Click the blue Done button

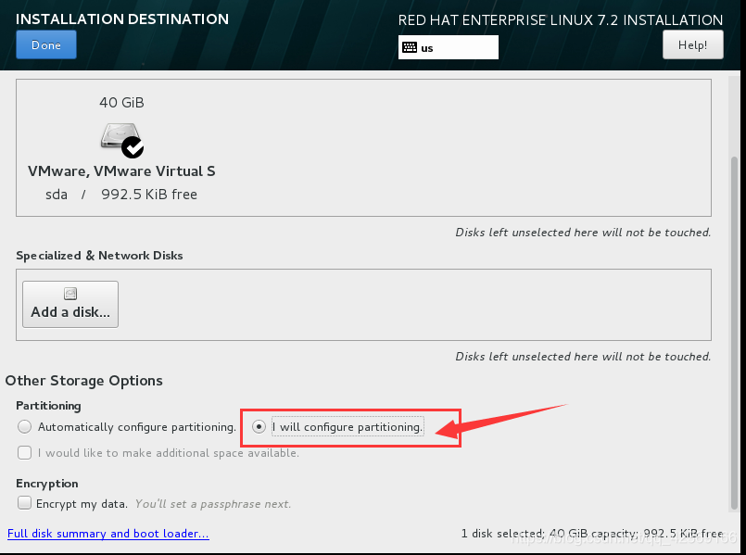click(x=46, y=44)
